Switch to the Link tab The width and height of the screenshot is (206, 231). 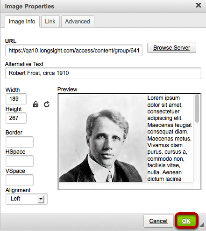click(50, 22)
